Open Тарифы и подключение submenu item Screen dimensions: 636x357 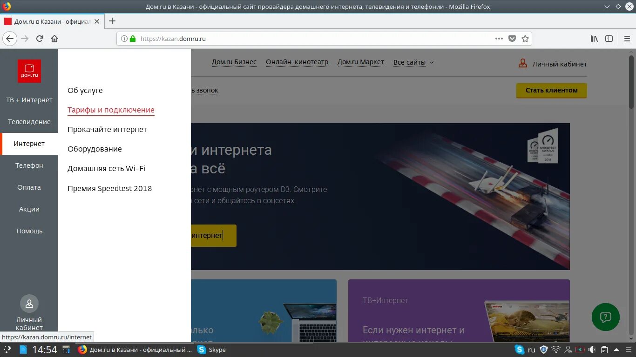[x=111, y=110]
